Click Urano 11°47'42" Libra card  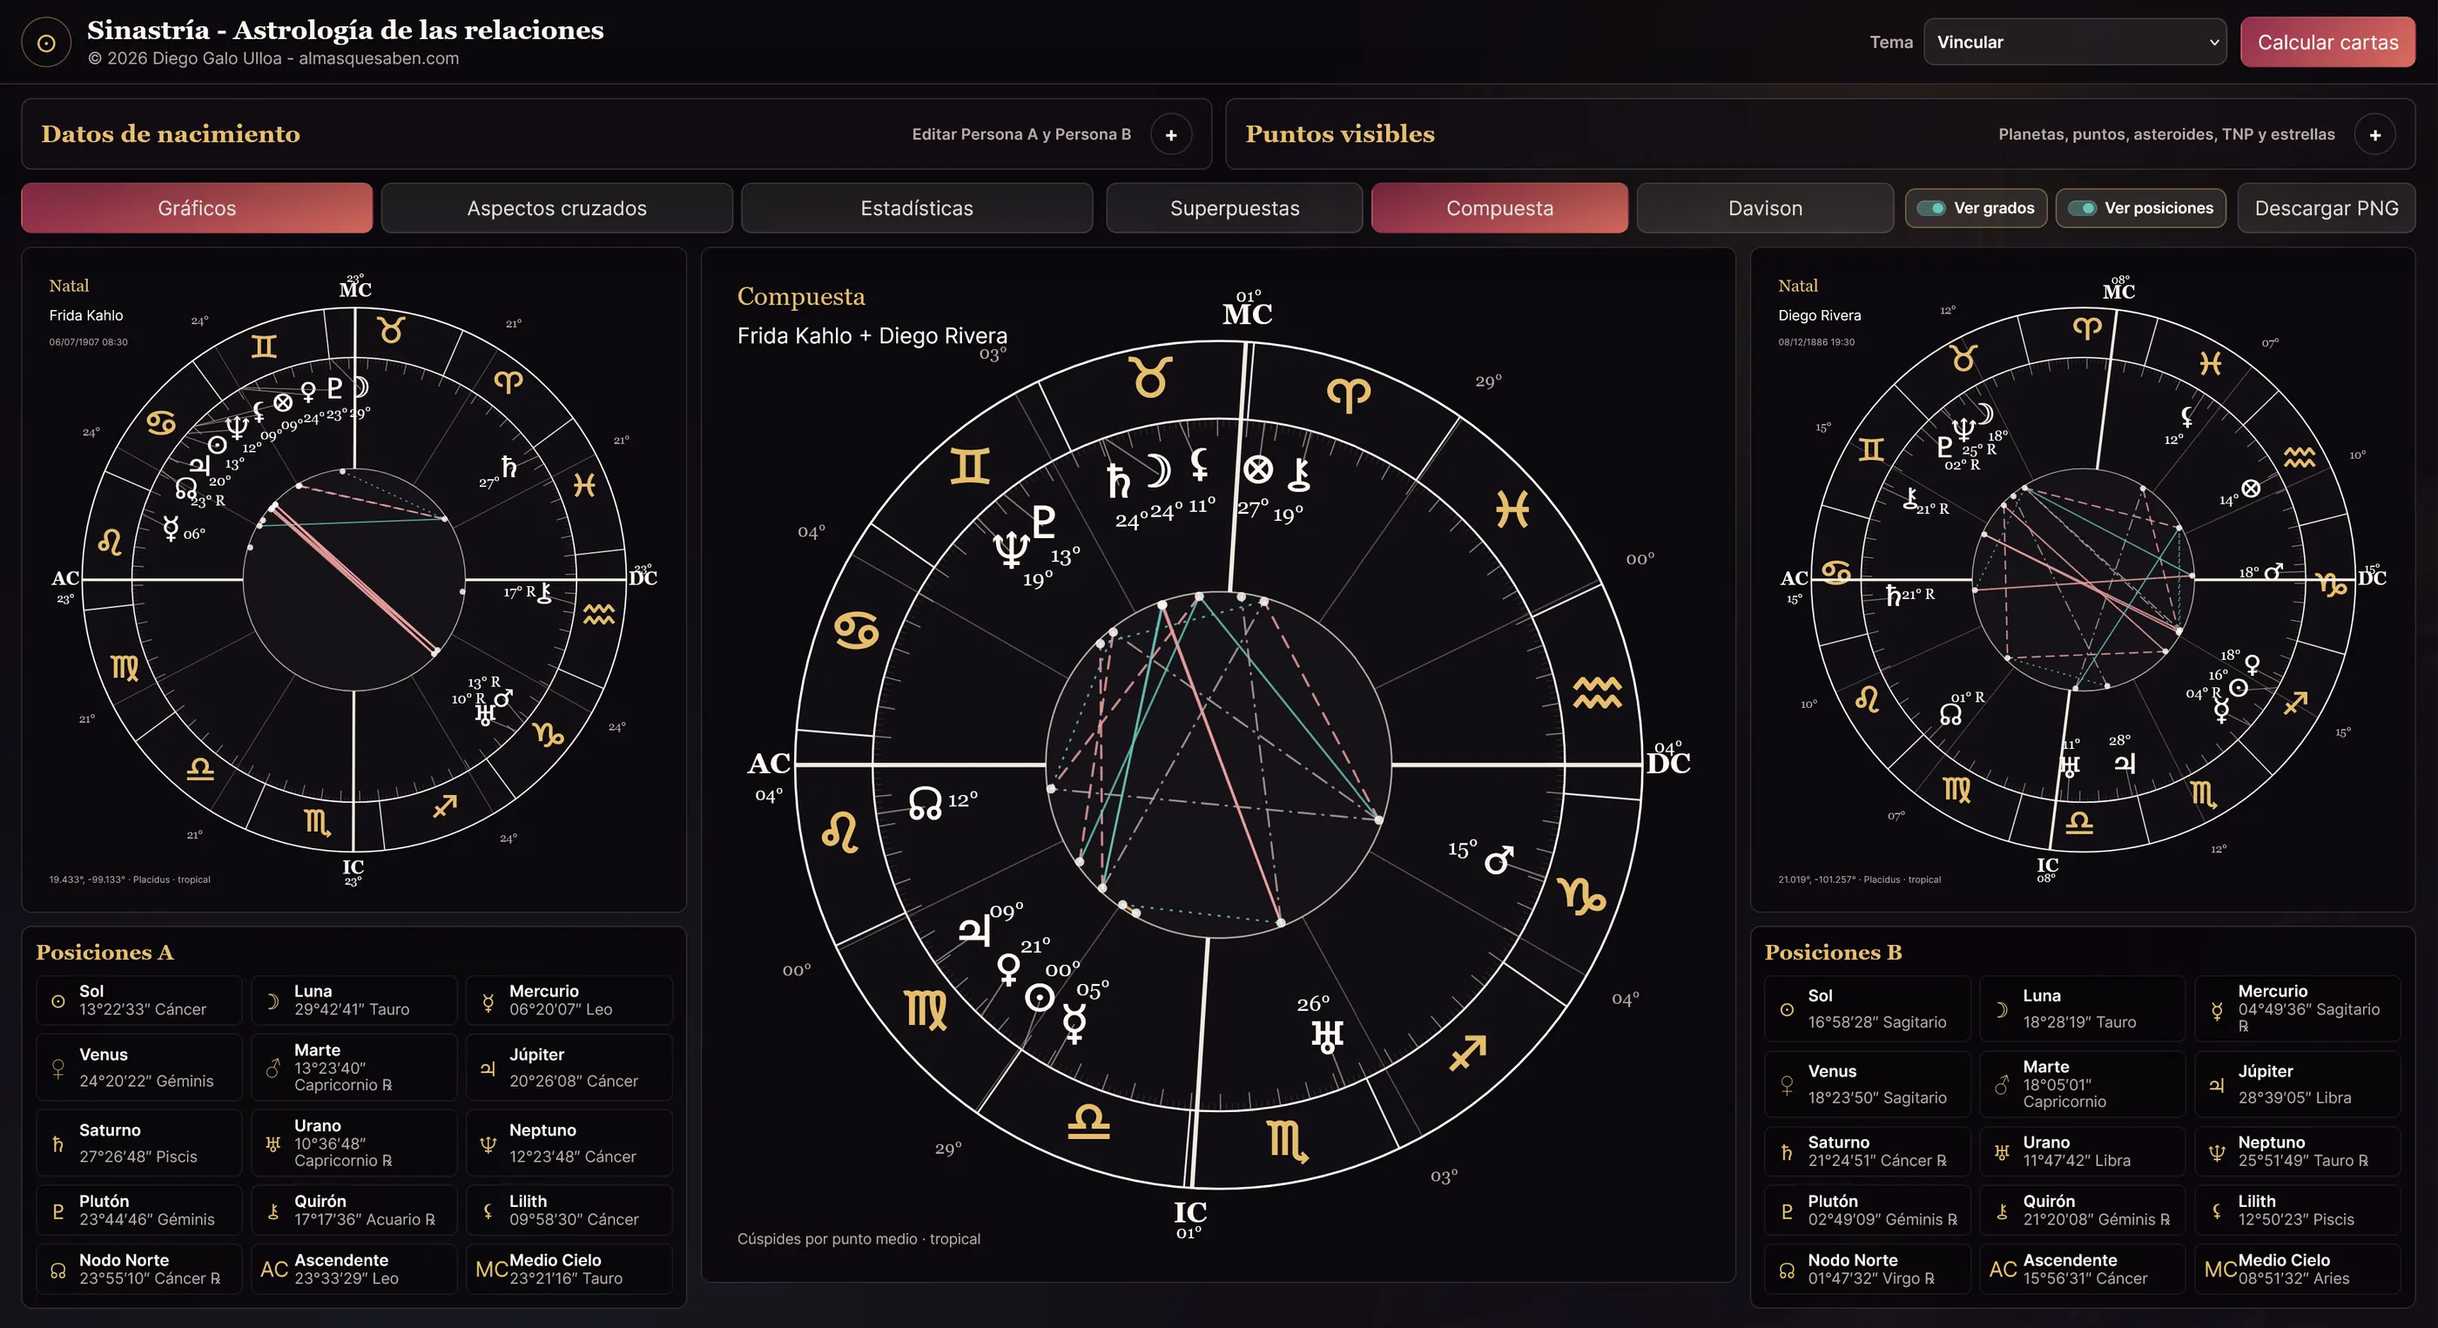pyautogui.click(x=2082, y=1151)
